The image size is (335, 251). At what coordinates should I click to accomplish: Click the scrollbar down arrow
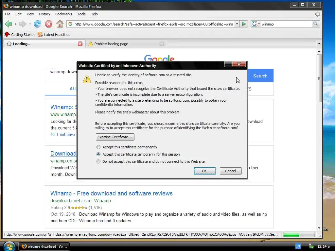319,228
